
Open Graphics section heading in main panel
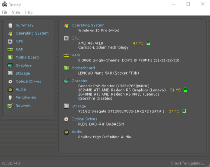pyautogui.click(x=80, y=81)
